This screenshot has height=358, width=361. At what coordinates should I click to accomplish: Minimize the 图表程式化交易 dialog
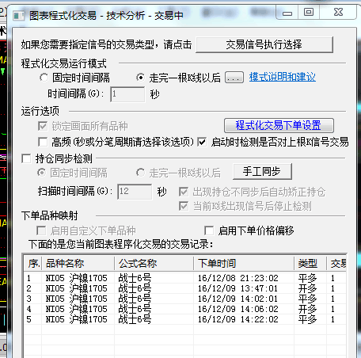coord(287,13)
